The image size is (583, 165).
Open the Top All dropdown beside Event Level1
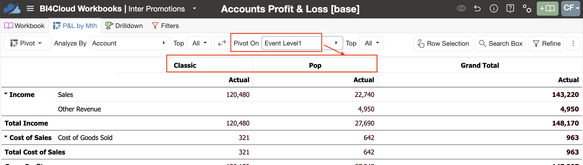pyautogui.click(x=372, y=43)
